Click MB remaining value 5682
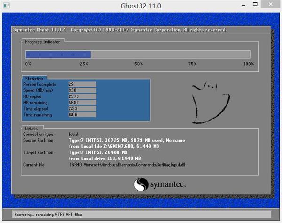 [82, 103]
